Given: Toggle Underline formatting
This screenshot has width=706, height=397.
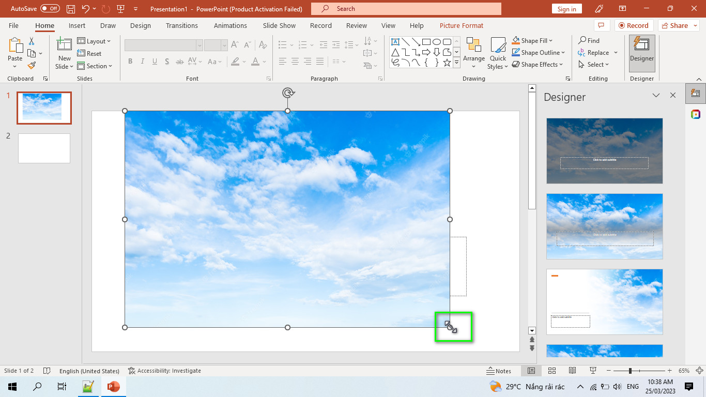Looking at the screenshot, I should tap(155, 62).
